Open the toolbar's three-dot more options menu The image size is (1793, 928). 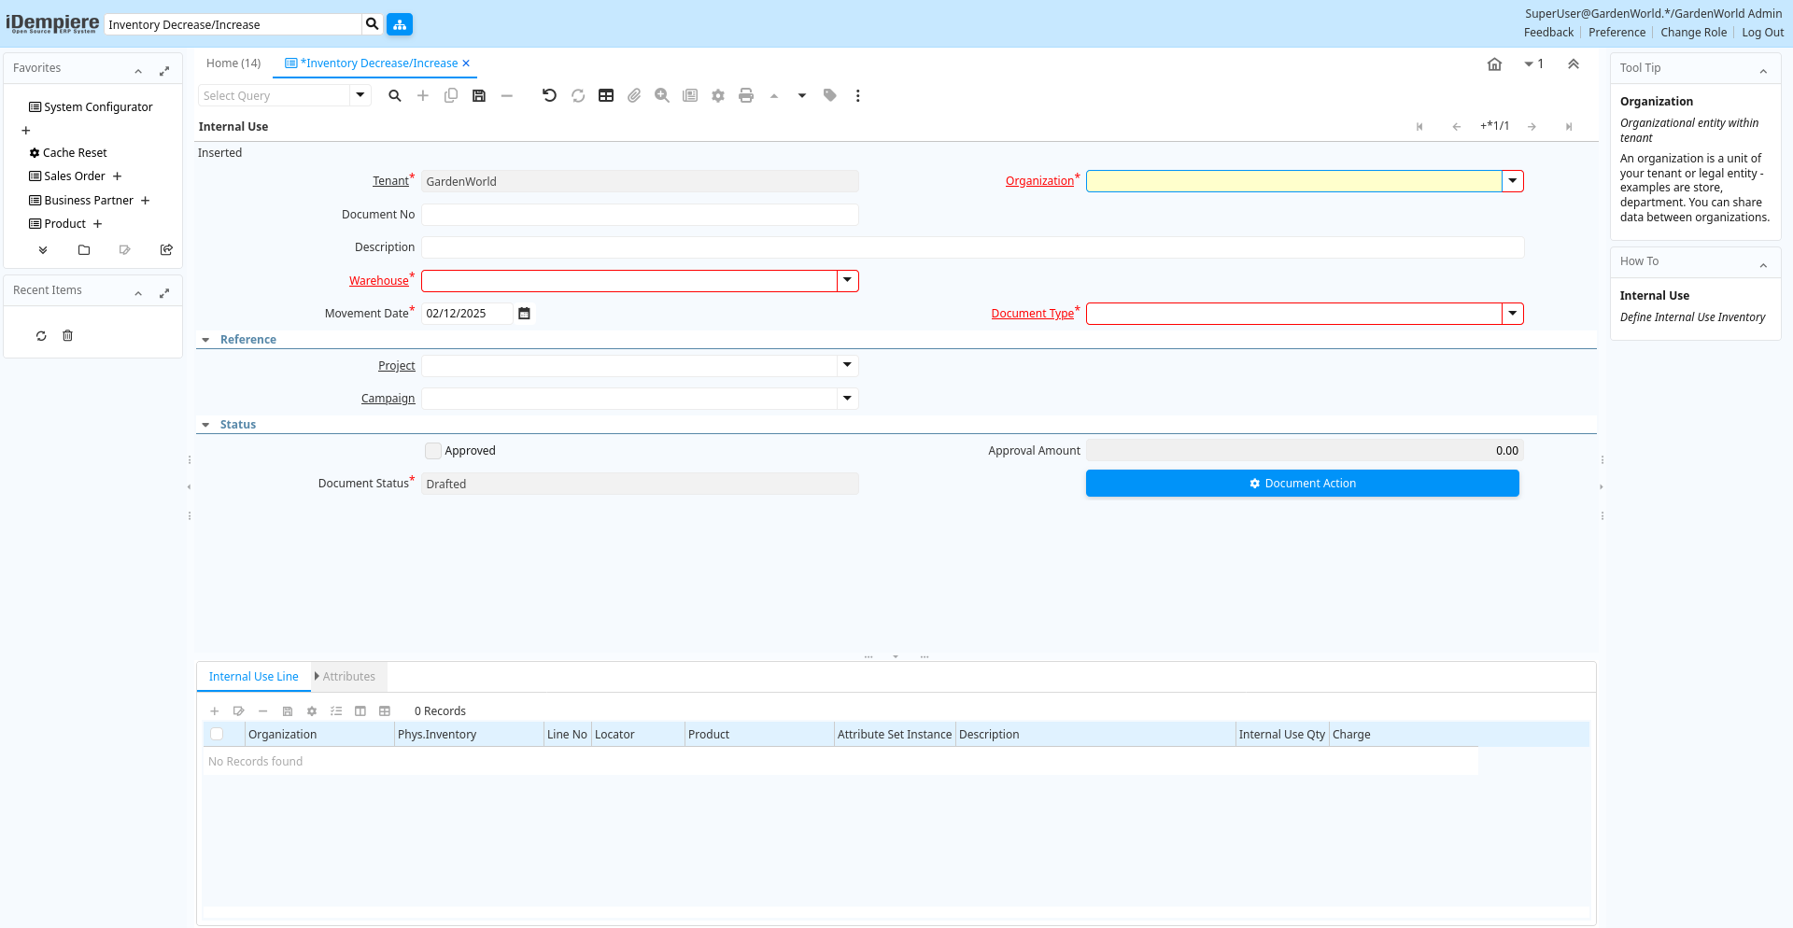point(857,96)
